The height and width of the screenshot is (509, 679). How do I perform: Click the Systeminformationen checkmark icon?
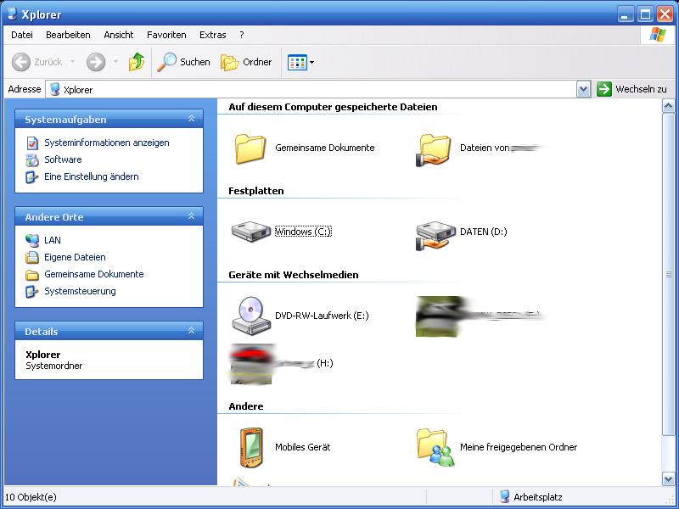tap(32, 143)
